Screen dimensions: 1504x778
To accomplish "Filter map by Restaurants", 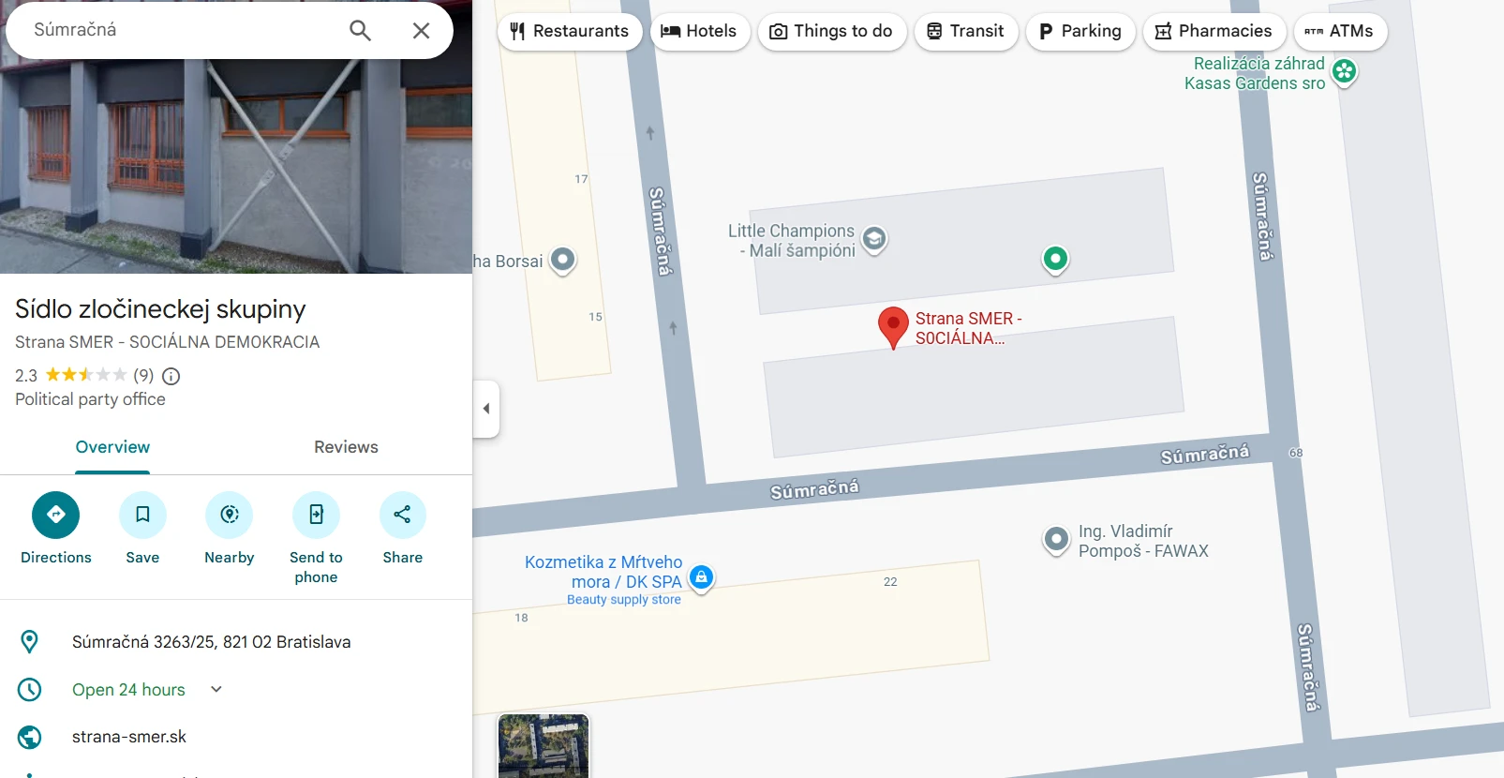I will (x=570, y=31).
